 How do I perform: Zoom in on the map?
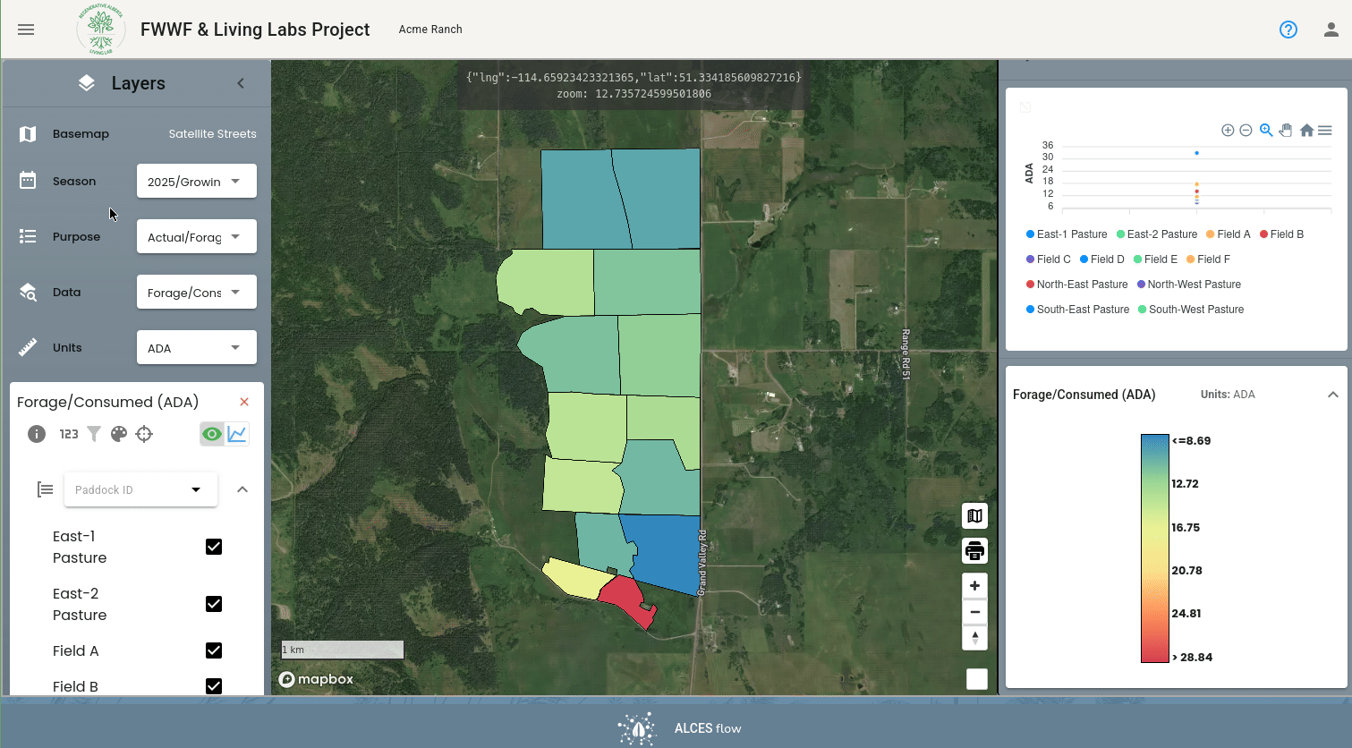974,585
